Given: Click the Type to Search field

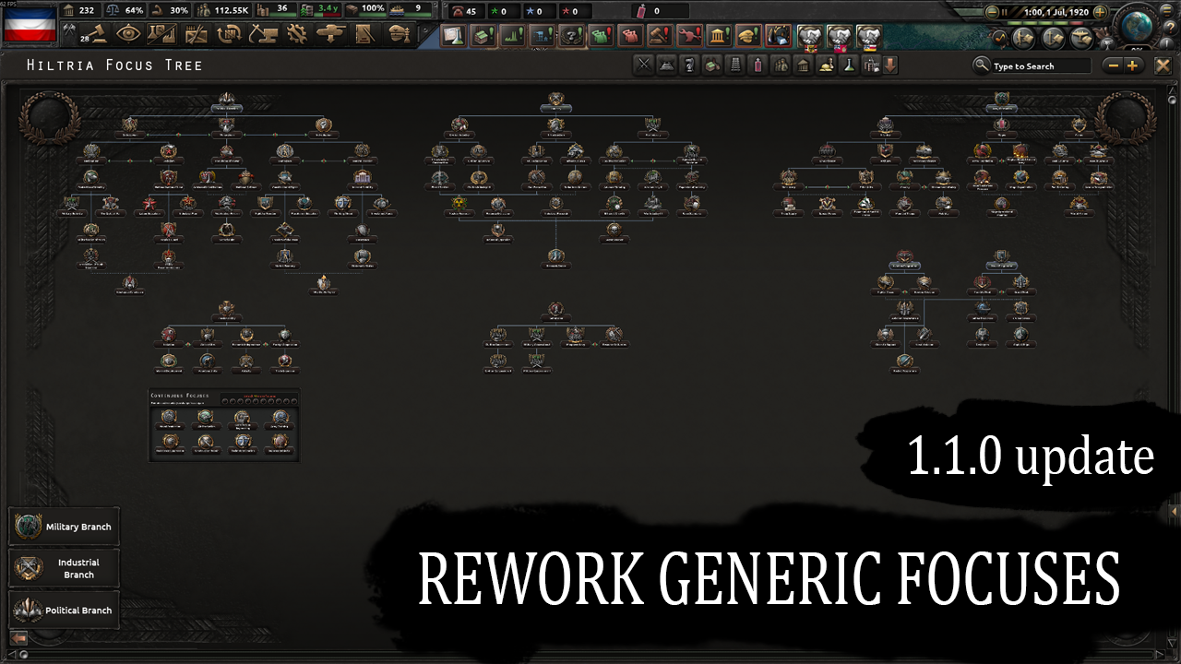Looking at the screenshot, I should coord(1041,66).
